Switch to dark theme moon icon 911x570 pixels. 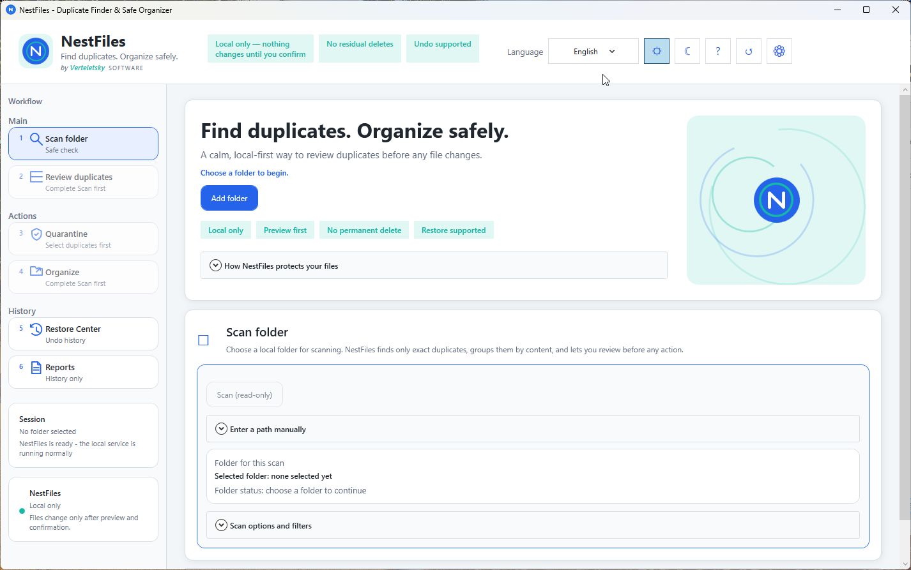[687, 51]
